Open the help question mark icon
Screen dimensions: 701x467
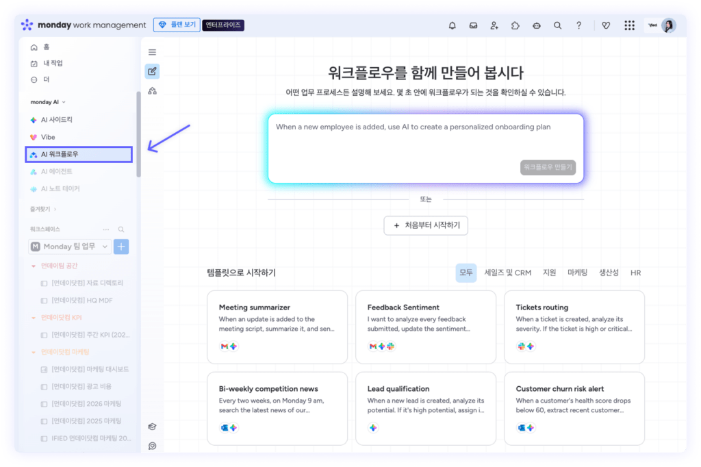click(x=579, y=25)
